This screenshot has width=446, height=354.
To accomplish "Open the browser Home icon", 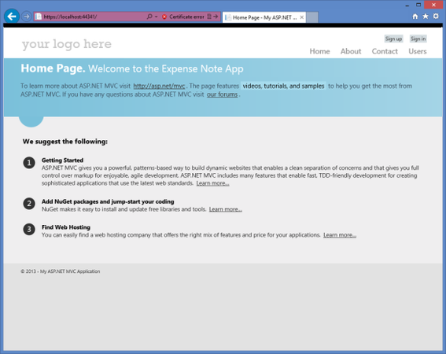I will [415, 17].
